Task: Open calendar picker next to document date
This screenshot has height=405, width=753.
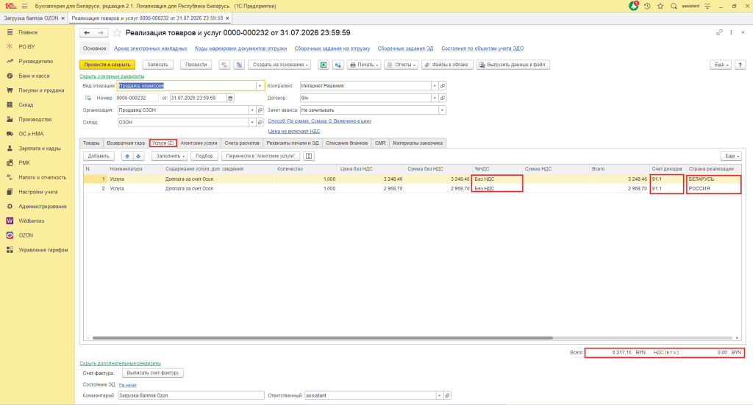Action: (x=230, y=98)
